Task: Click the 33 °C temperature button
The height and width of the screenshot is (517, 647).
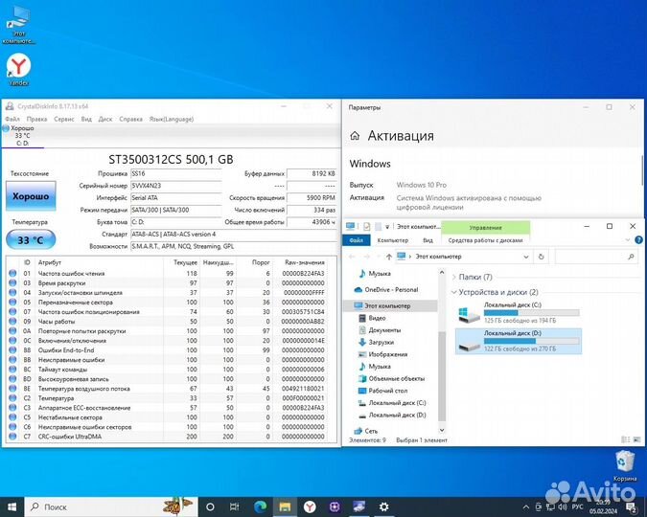Action: tap(31, 240)
